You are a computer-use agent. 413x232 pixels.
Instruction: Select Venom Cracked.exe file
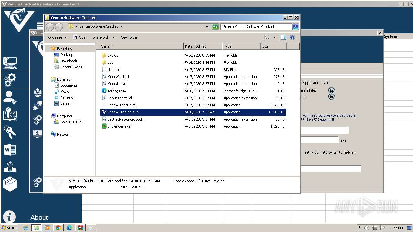point(193,112)
